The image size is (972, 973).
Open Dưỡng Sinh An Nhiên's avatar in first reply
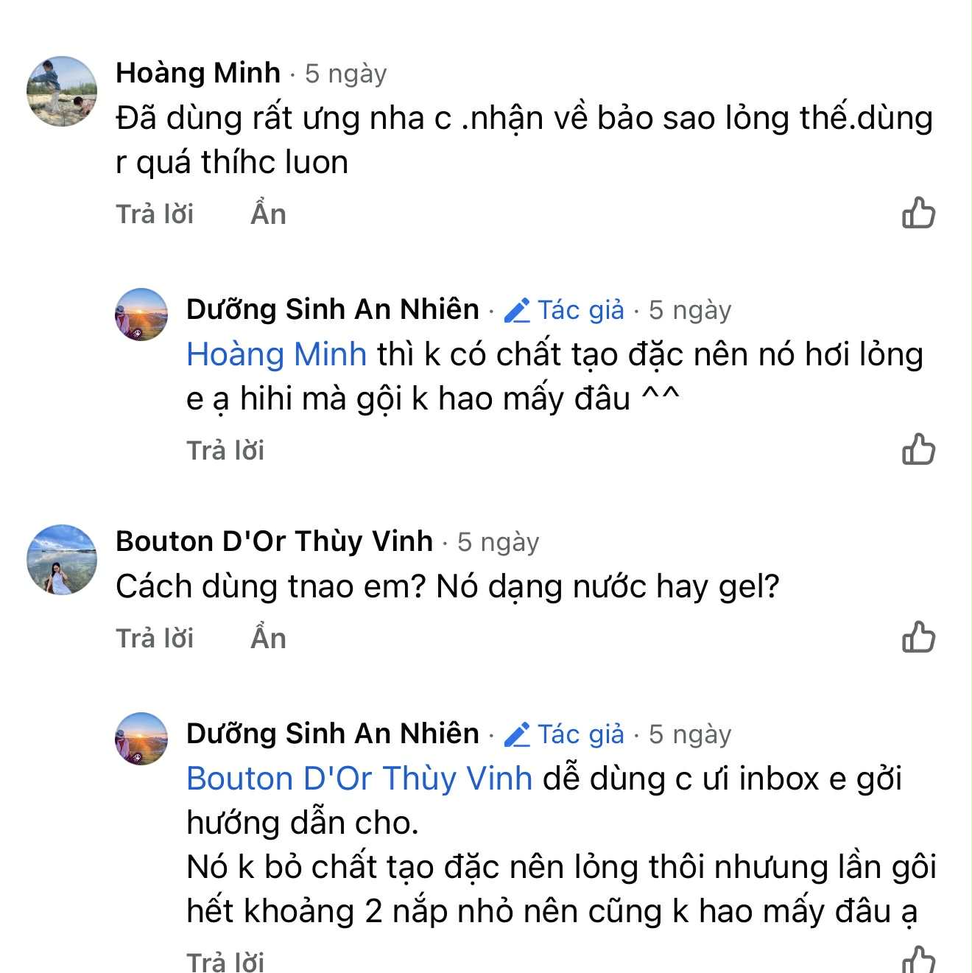[x=141, y=315]
